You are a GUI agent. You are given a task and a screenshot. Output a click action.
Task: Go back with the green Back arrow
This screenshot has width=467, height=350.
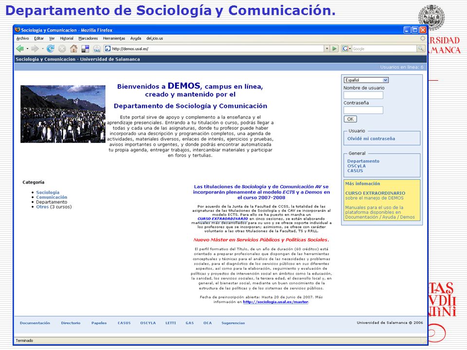point(20,49)
